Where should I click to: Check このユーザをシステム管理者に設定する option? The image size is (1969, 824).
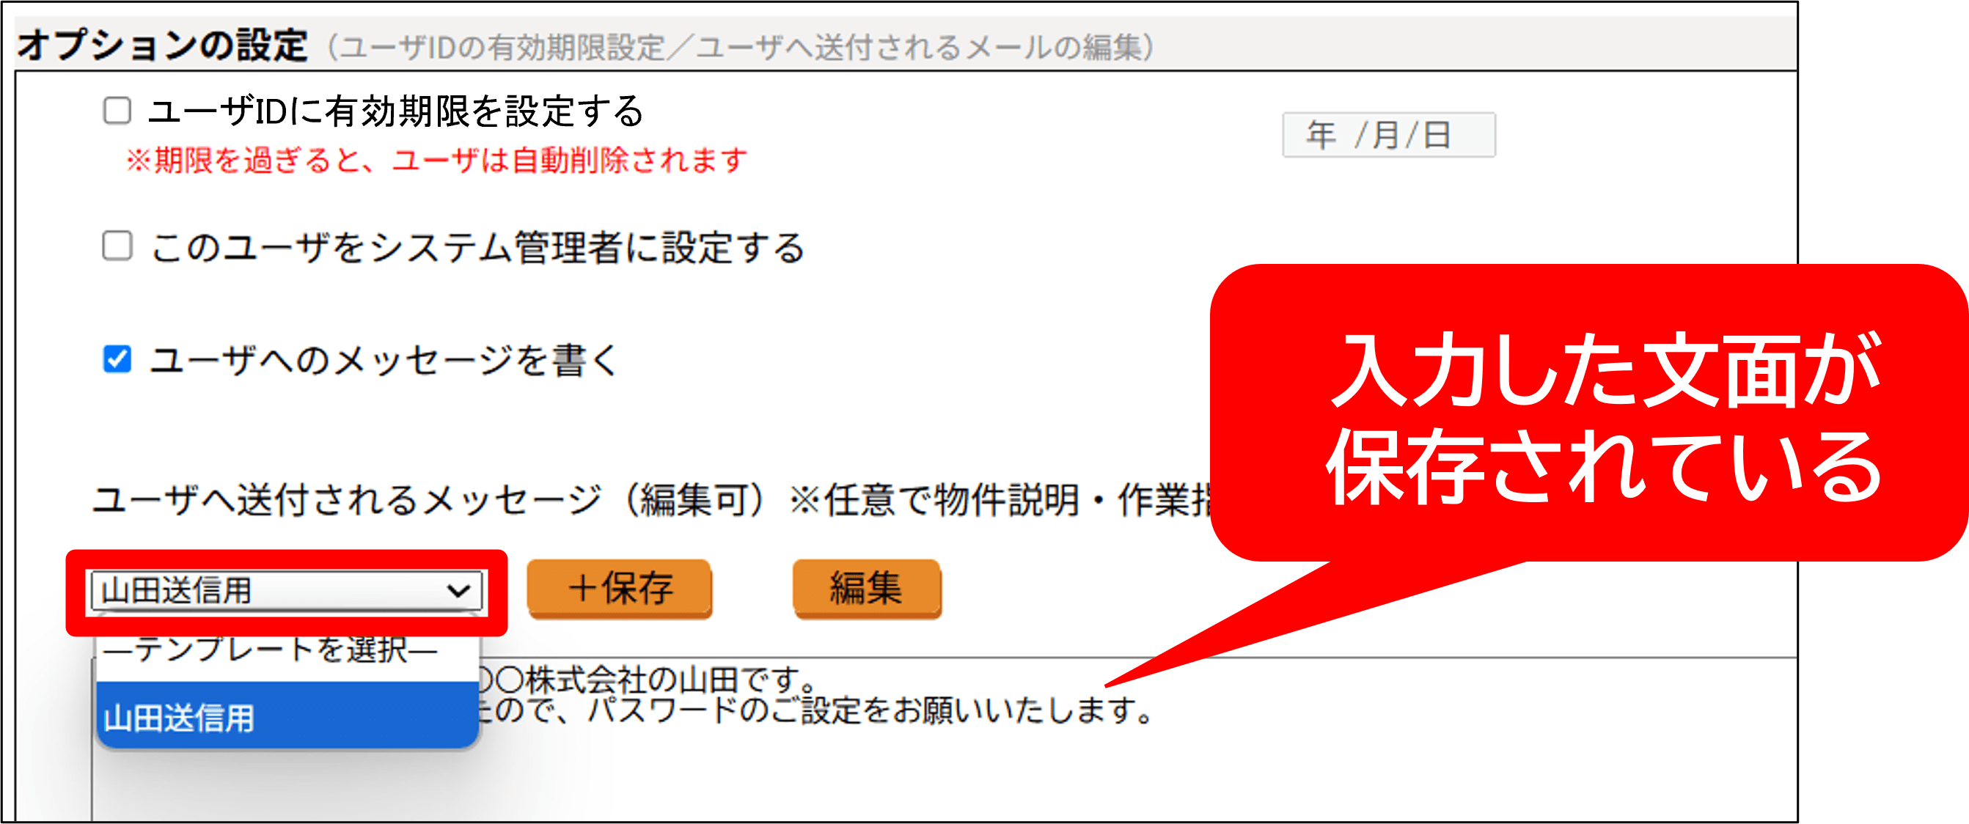tap(117, 246)
